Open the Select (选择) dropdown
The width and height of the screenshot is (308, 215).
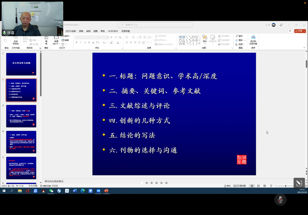241,44
